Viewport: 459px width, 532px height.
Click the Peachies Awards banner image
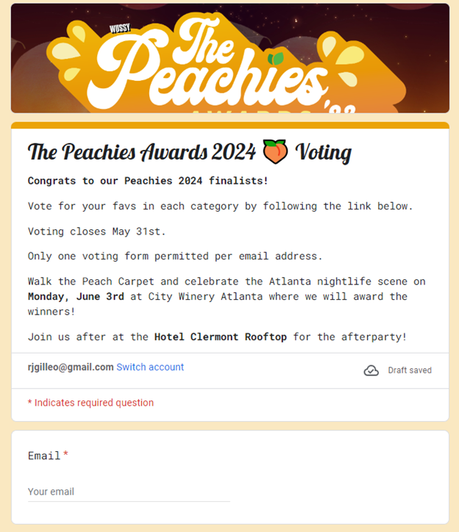(x=230, y=59)
